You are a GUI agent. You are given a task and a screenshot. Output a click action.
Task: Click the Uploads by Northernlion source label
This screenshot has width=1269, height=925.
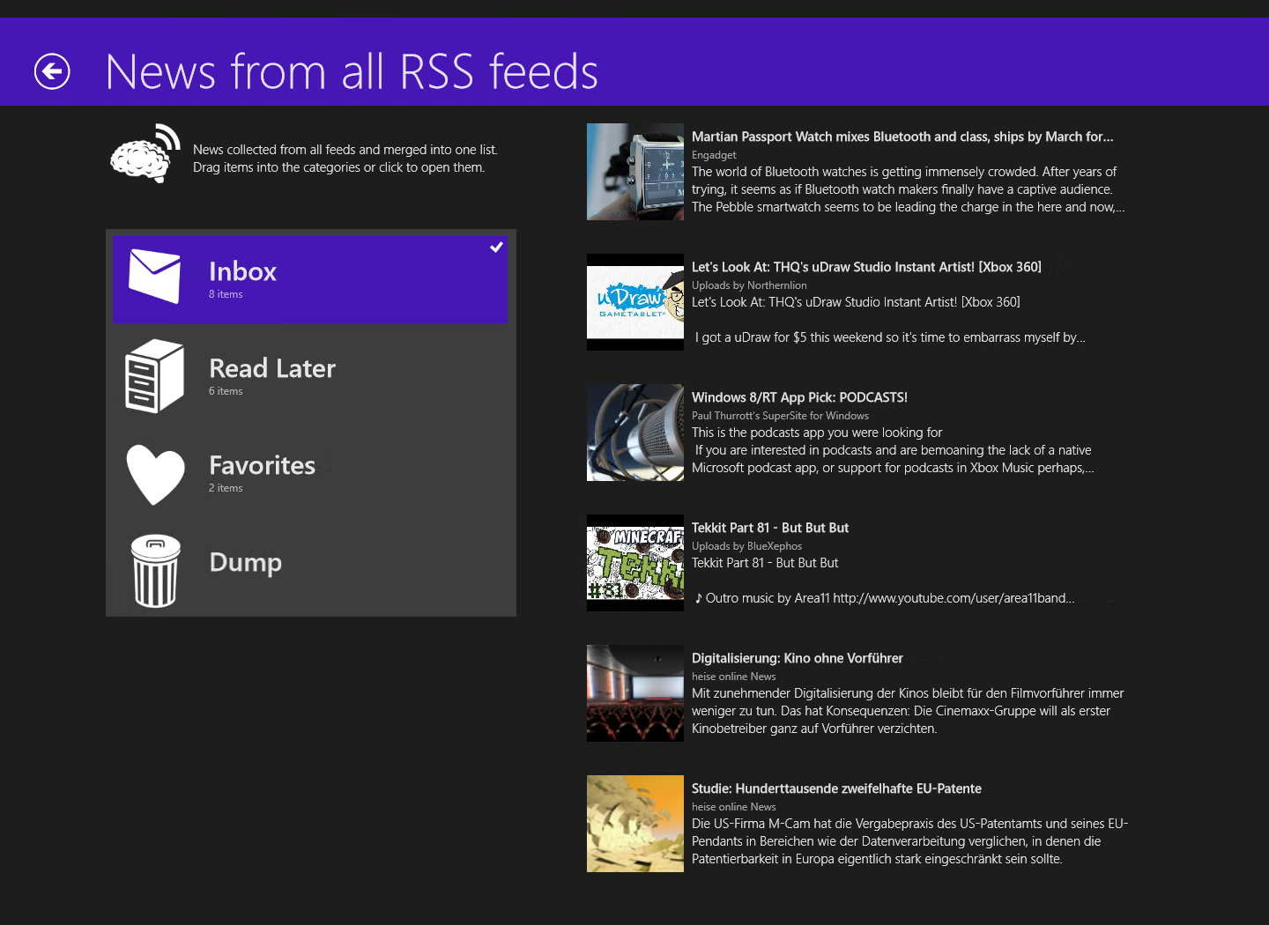coord(749,285)
